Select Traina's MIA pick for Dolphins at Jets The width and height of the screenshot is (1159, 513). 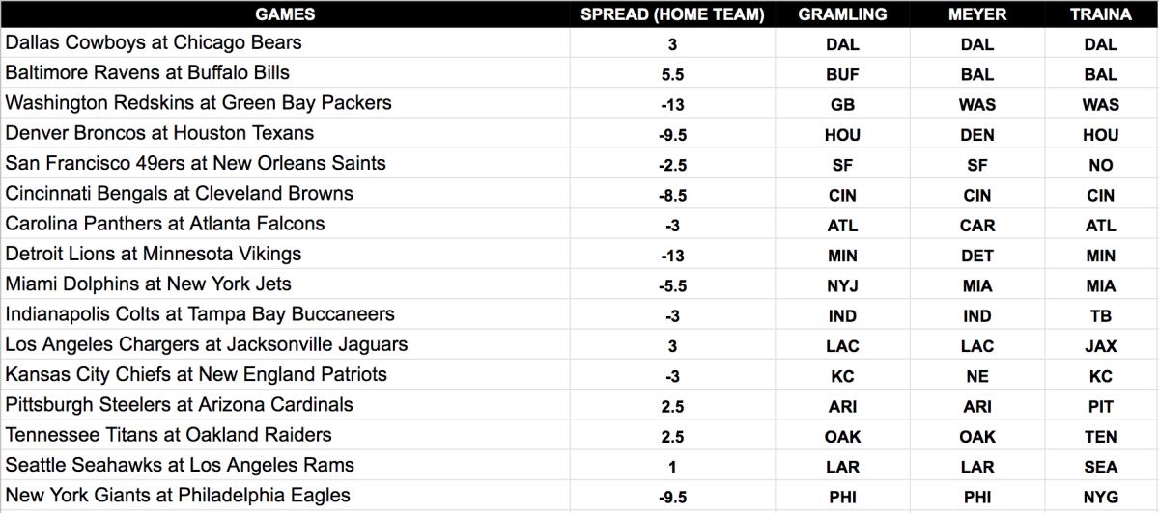[1100, 285]
